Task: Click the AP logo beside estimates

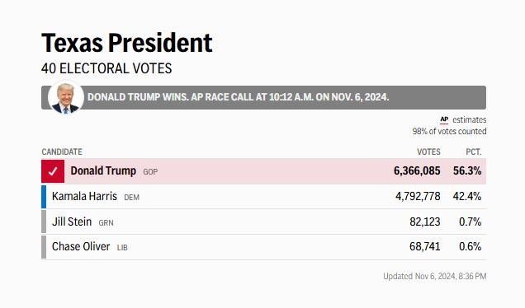Action: point(444,119)
